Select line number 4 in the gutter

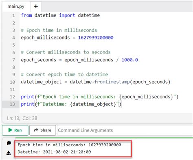pos(13,38)
